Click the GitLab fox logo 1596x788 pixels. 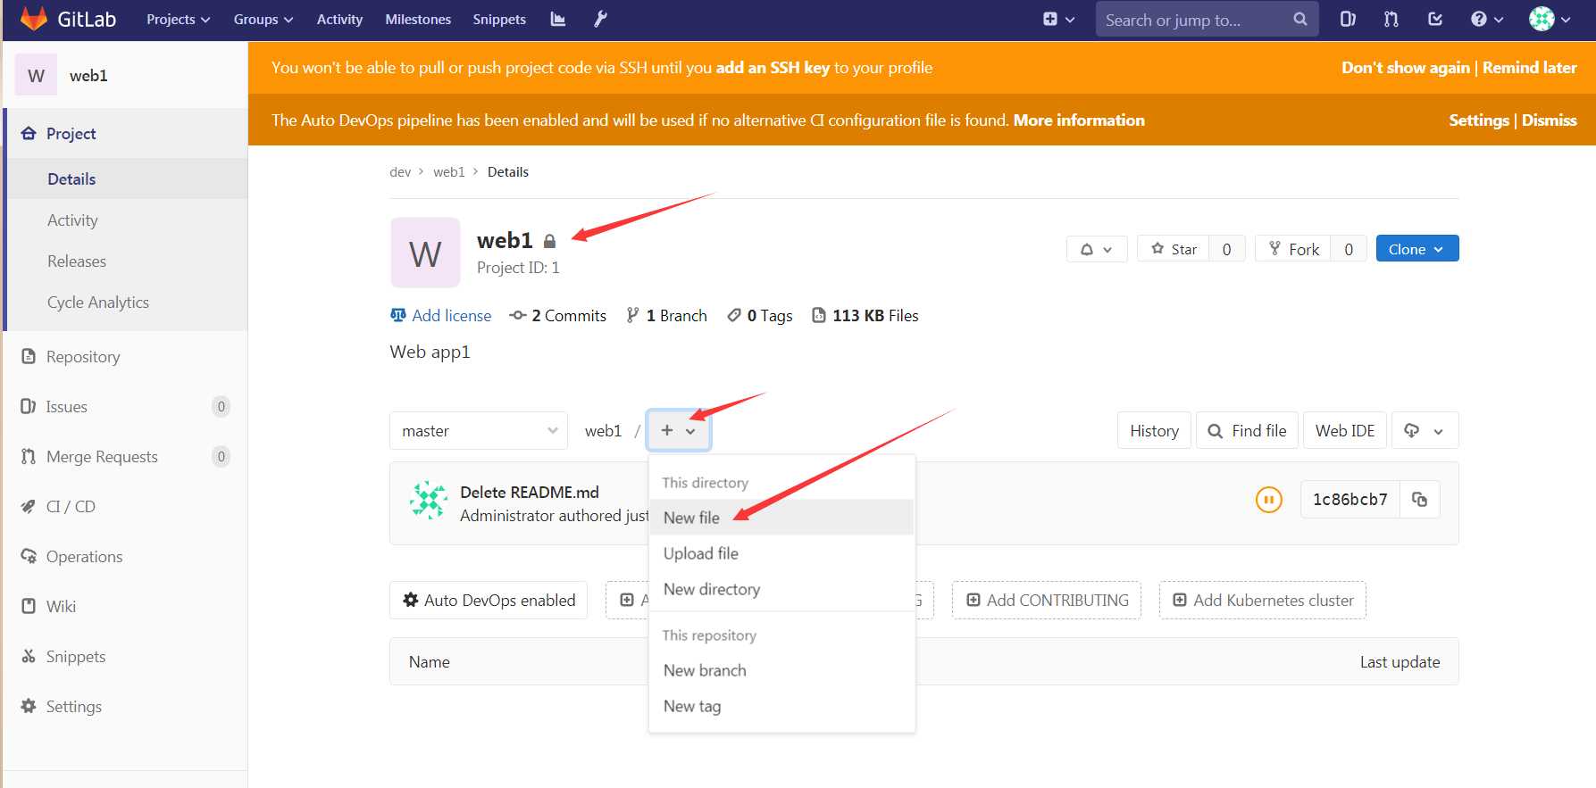pos(34,19)
